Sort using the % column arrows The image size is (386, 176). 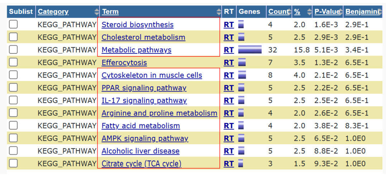[309, 11]
